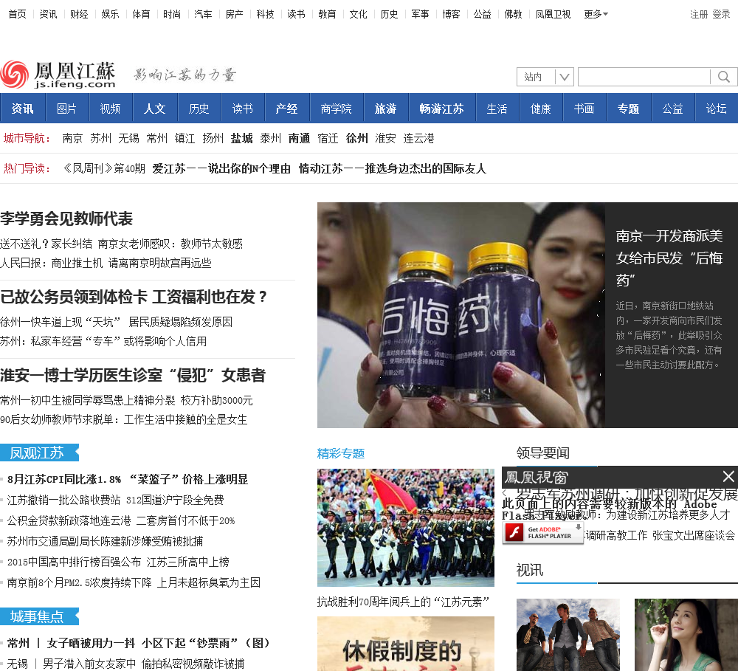
Task: Open 苏州市交通局副局长陈建新 article
Action: 105,541
